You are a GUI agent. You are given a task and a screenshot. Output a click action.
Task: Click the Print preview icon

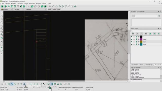[x=24, y=6]
